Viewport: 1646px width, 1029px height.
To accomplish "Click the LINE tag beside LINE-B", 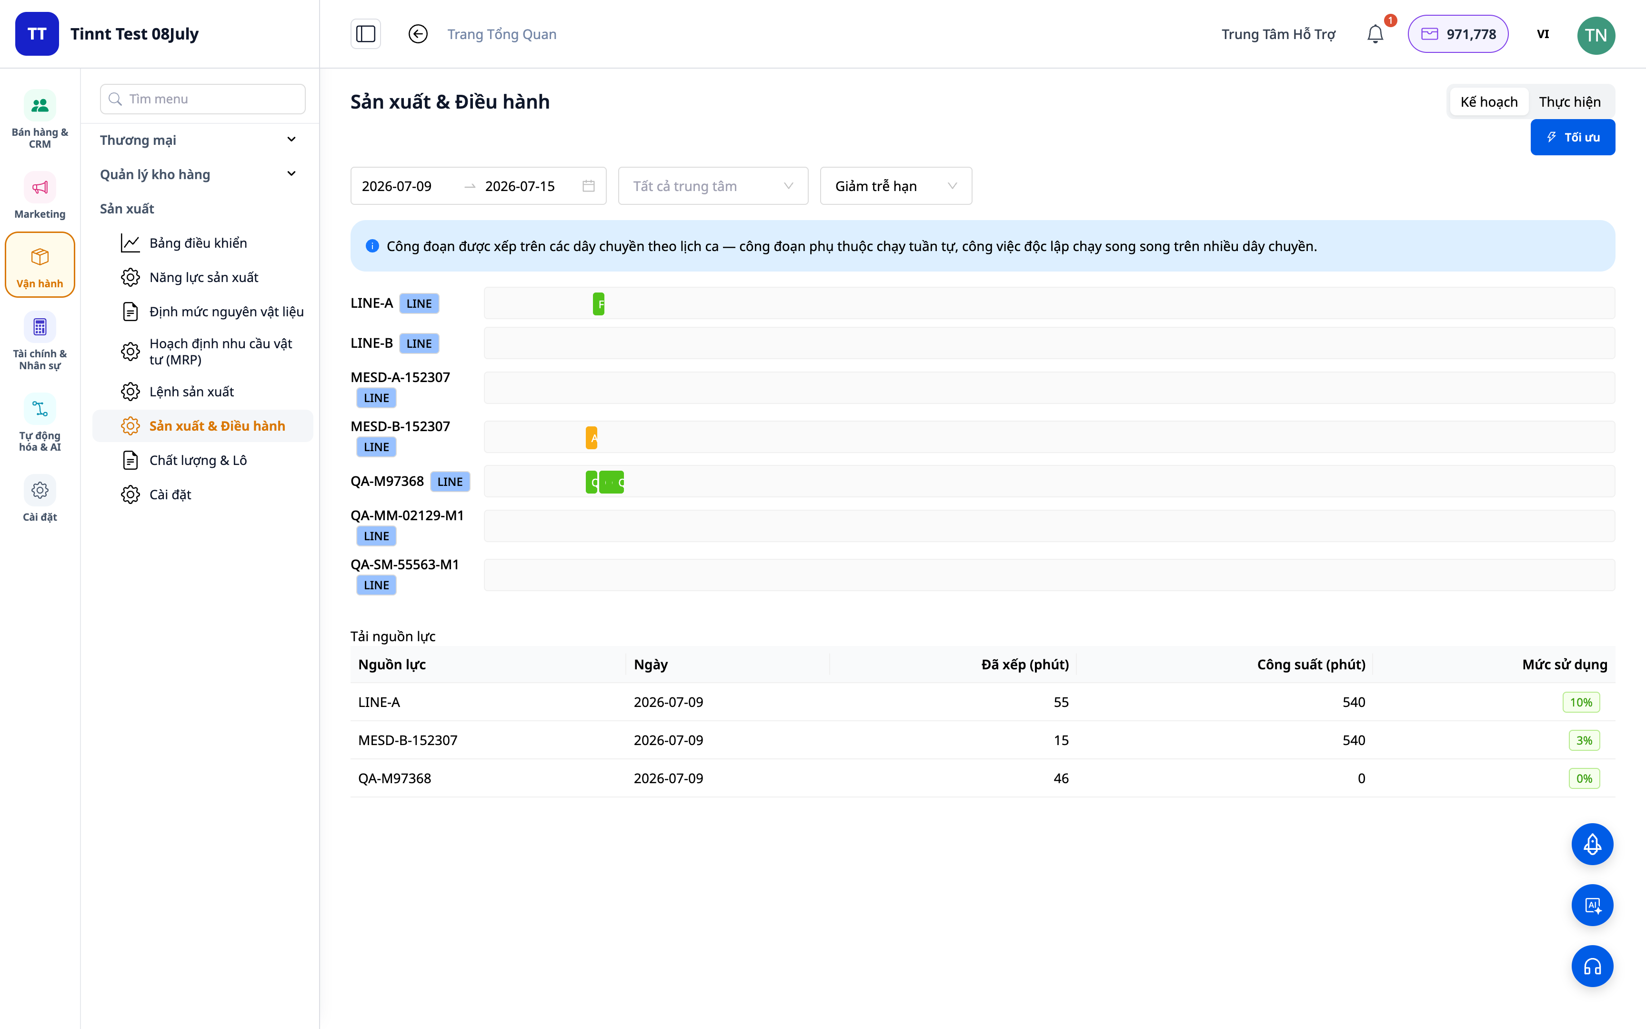I will pos(419,343).
